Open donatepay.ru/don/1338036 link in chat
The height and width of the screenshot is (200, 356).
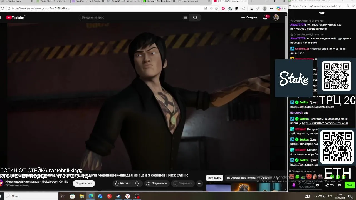point(312,107)
